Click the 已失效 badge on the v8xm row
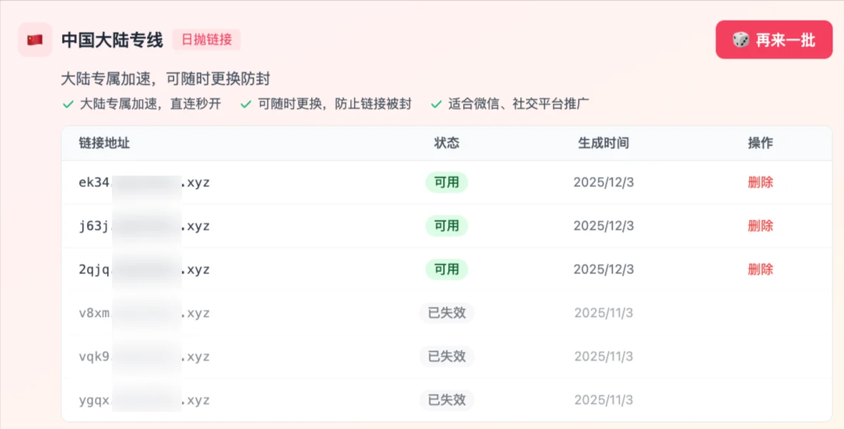844x429 pixels. (x=446, y=313)
